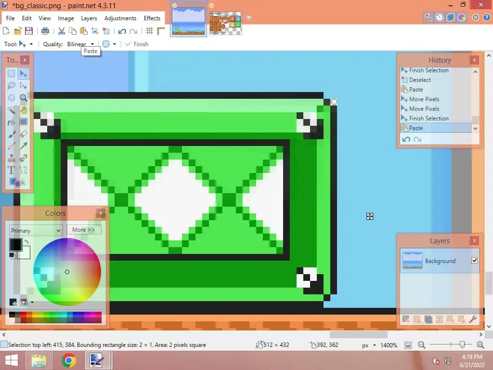Expand the image list dropdown arrow
Screen dimensions: 493x370
pos(249,18)
